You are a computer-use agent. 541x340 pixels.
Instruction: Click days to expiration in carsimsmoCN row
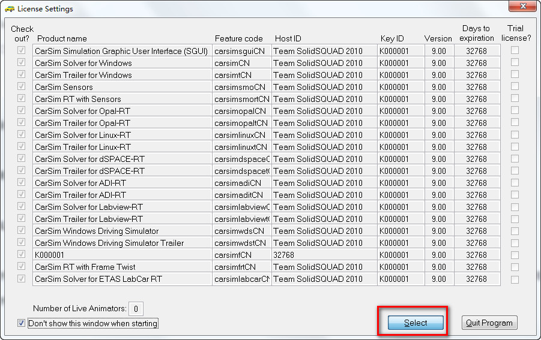[x=477, y=87]
